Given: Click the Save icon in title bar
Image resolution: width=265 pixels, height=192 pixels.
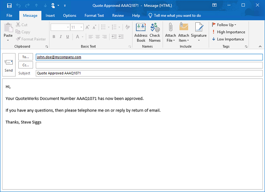Looking at the screenshot, I should click(x=9, y=6).
